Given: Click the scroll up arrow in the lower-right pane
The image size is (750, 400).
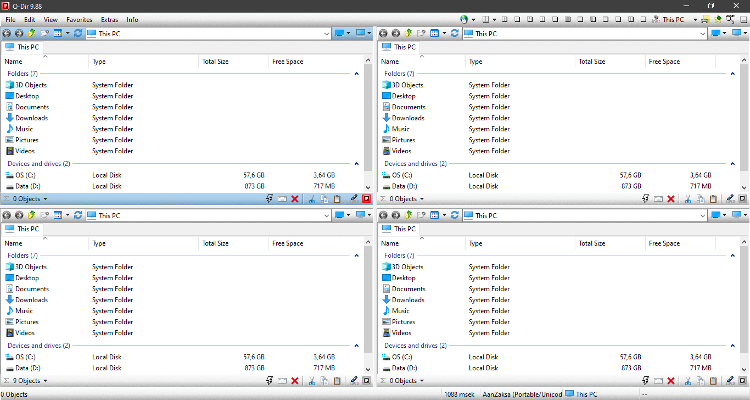Looking at the screenshot, I should click(x=745, y=242).
